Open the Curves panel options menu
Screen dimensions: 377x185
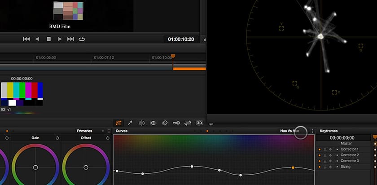coord(312,131)
